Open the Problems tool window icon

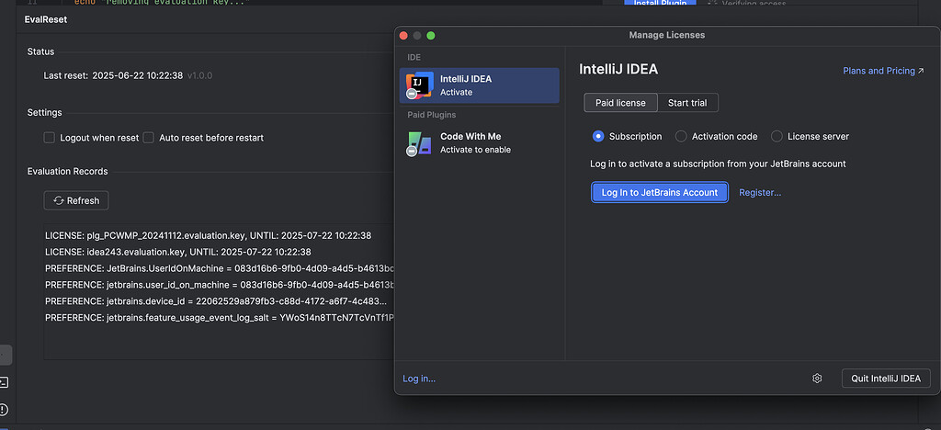4,408
